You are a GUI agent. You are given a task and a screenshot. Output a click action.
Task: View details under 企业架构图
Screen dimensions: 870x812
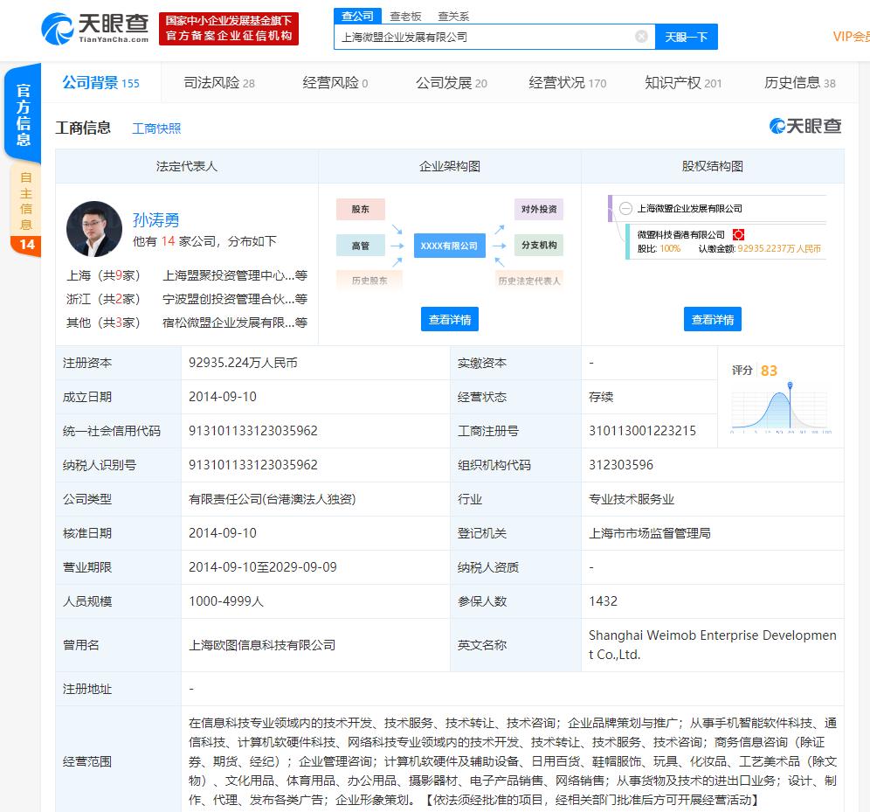coord(450,319)
